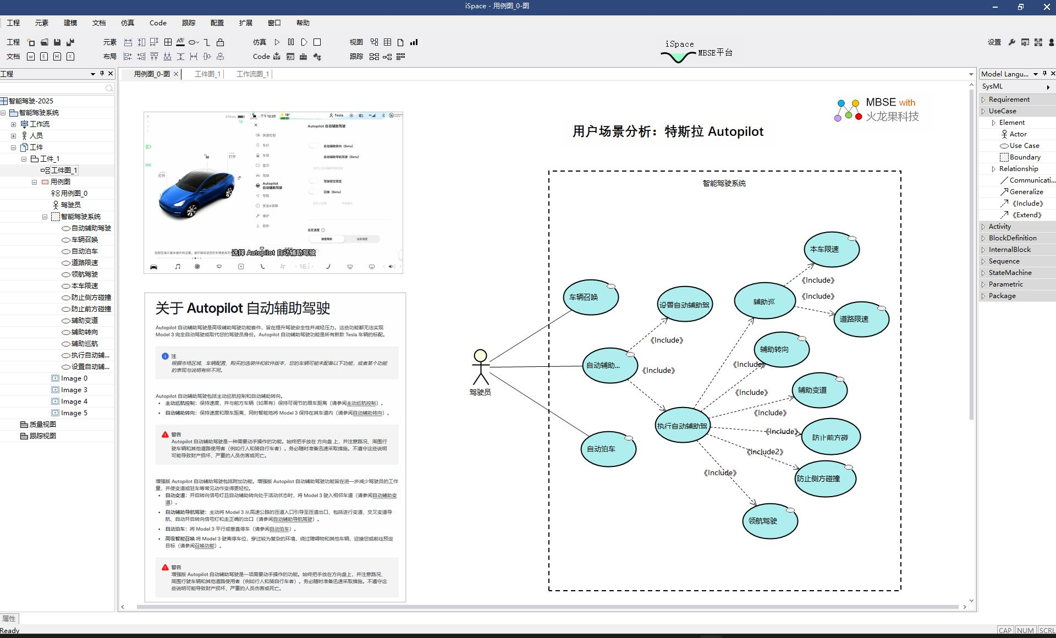Click the align top icon in 布局 toolbar

(x=154, y=57)
